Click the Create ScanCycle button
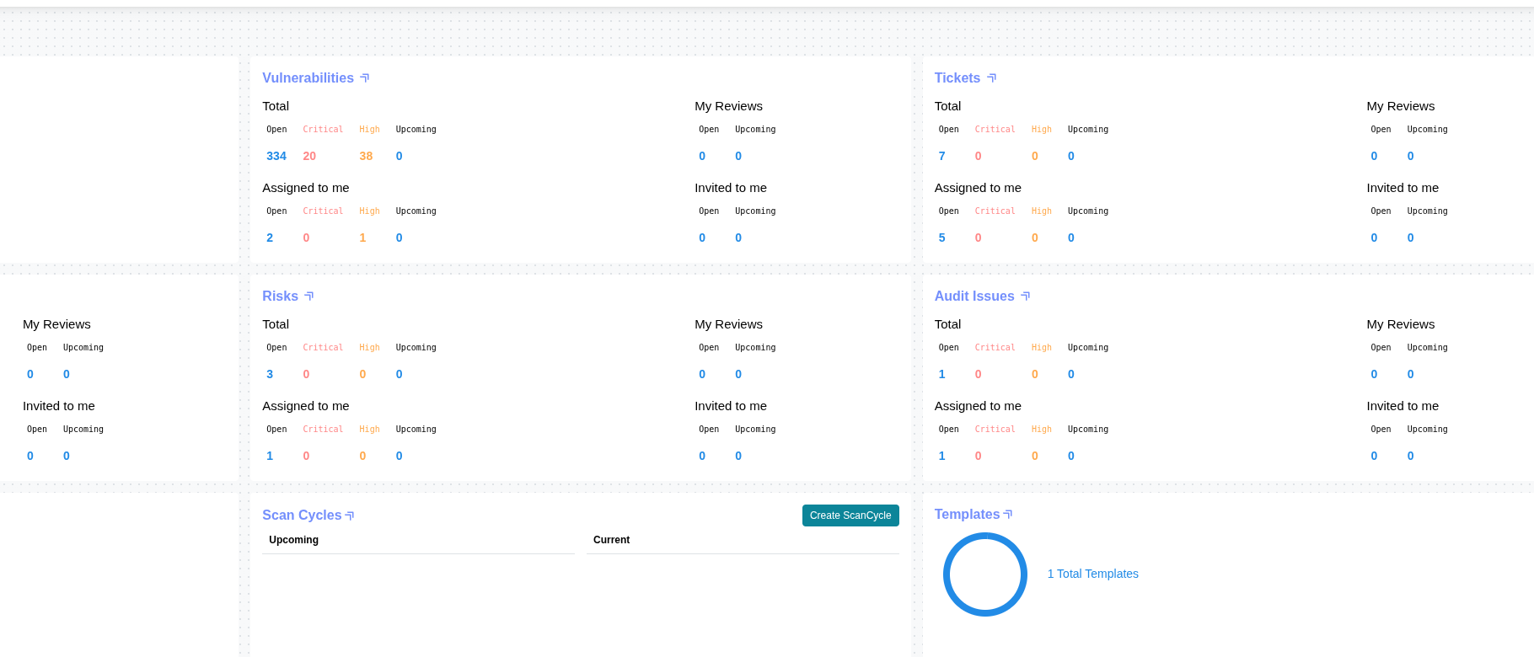 click(x=850, y=515)
